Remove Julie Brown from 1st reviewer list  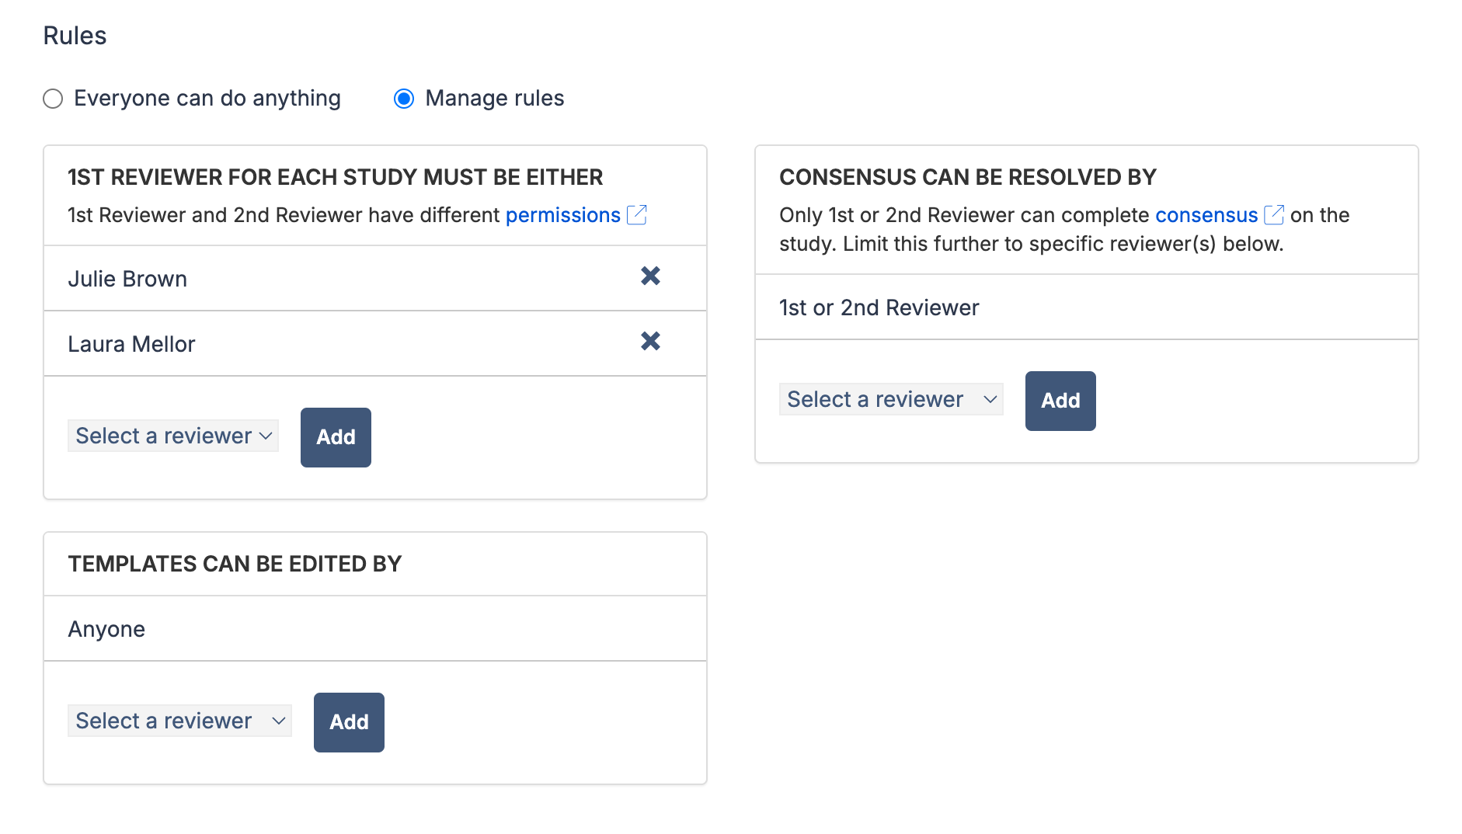click(x=650, y=276)
